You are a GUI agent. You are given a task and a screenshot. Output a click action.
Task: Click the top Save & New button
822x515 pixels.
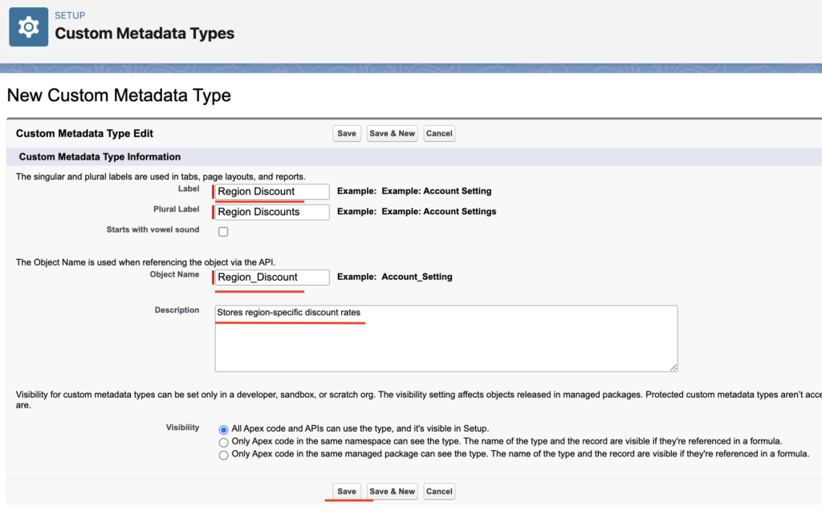pyautogui.click(x=392, y=133)
